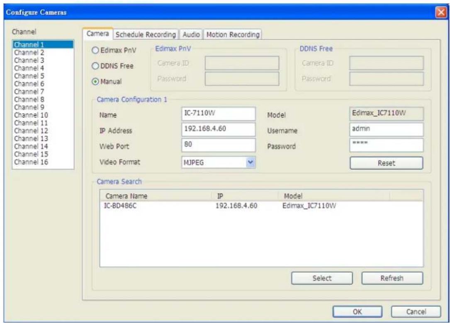Click the Name field with IC-7110W
Viewport: 450px width, 323px height.
point(219,113)
